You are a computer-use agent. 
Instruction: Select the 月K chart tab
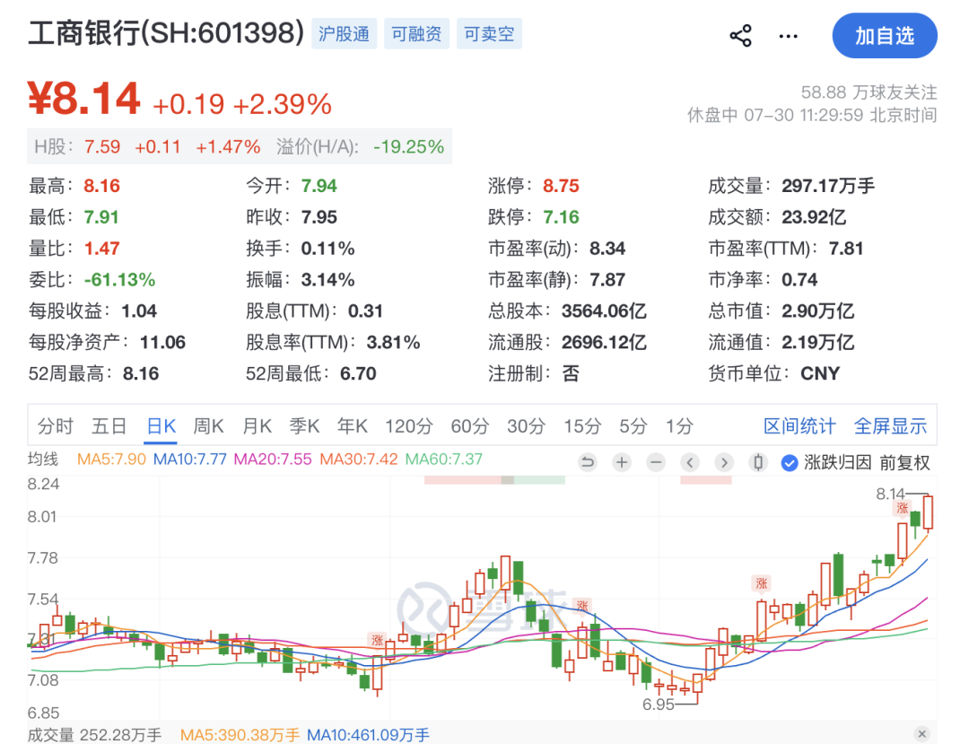[x=257, y=425]
